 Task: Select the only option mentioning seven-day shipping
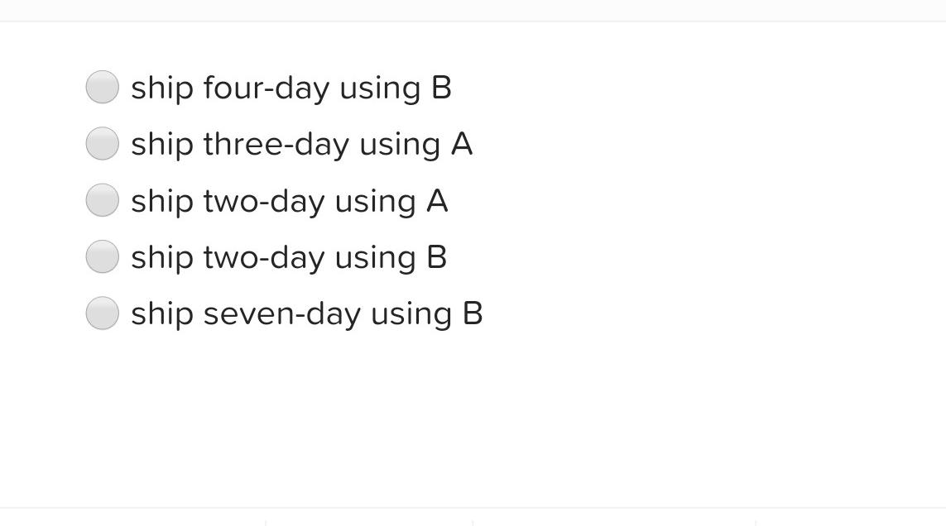[x=102, y=313]
